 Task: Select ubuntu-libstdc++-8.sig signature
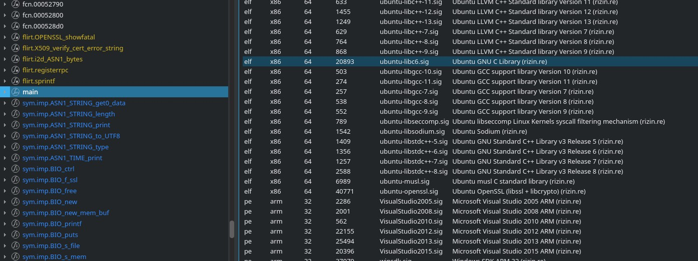click(413, 171)
